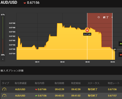Click the gauge icon in the second trade row
The width and height of the screenshot is (122, 99).
click(4, 95)
